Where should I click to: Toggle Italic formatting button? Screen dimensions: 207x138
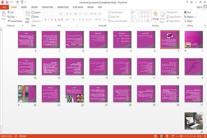click(x=49, y=20)
